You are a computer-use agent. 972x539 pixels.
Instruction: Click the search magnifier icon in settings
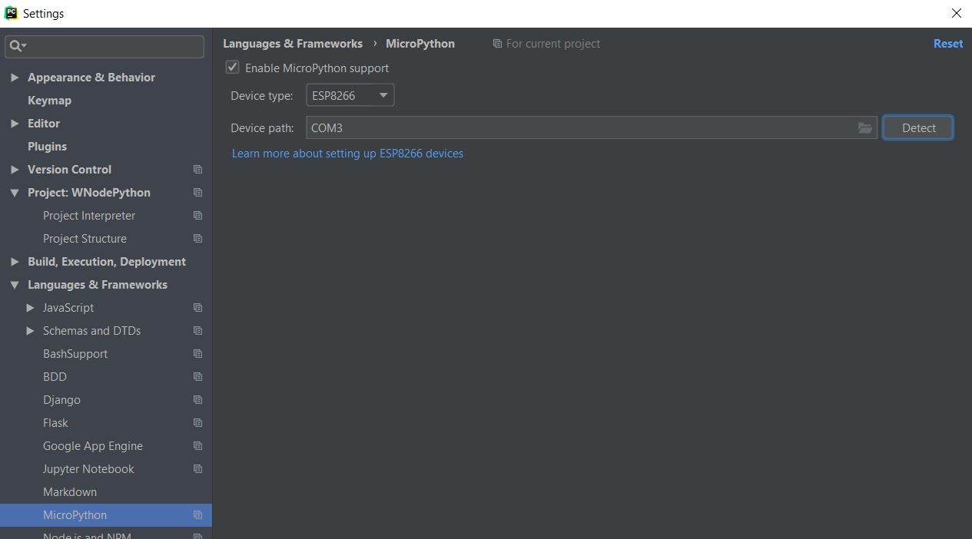tap(16, 46)
